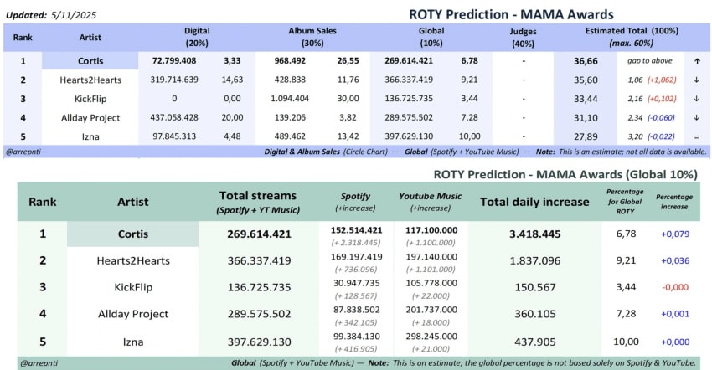Click the down arrow beside Hearts2Hearts gap 1,06
712x370 pixels.
point(698,80)
